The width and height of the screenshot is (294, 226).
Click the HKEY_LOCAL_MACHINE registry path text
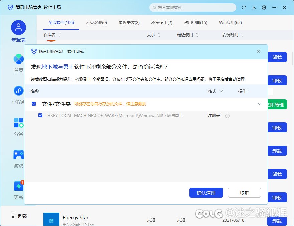coord(115,116)
